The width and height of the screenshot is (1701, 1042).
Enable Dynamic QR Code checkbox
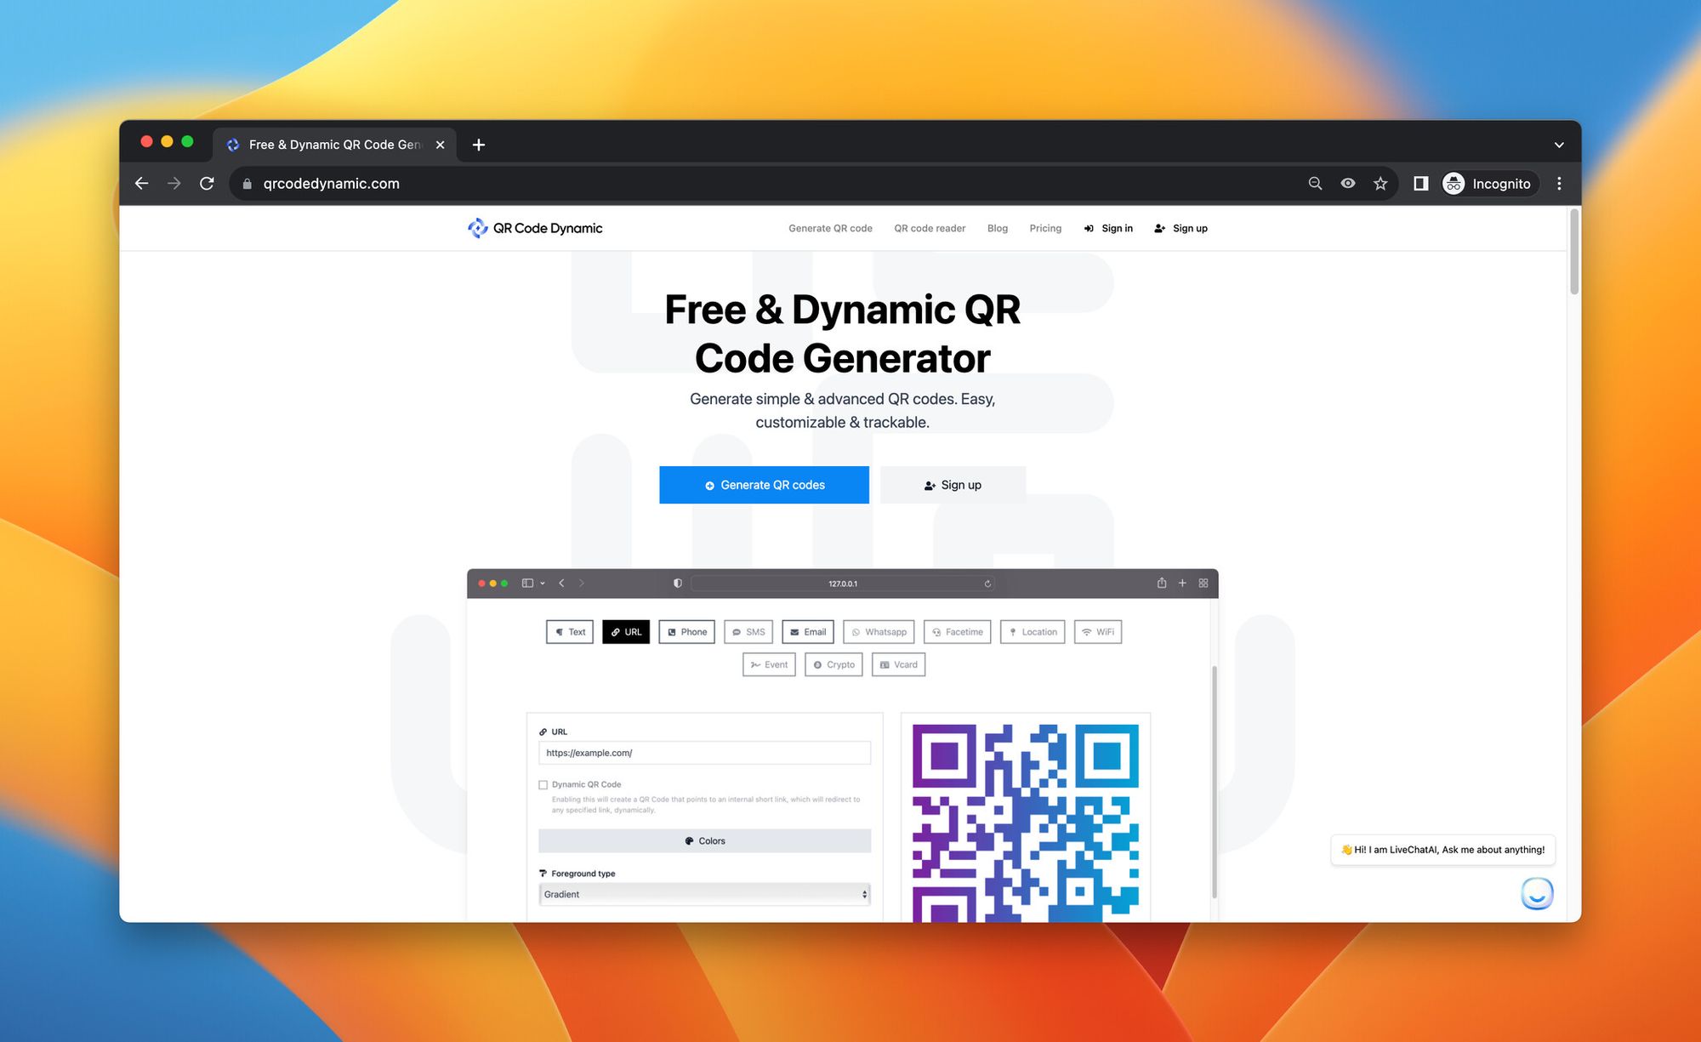pyautogui.click(x=544, y=783)
